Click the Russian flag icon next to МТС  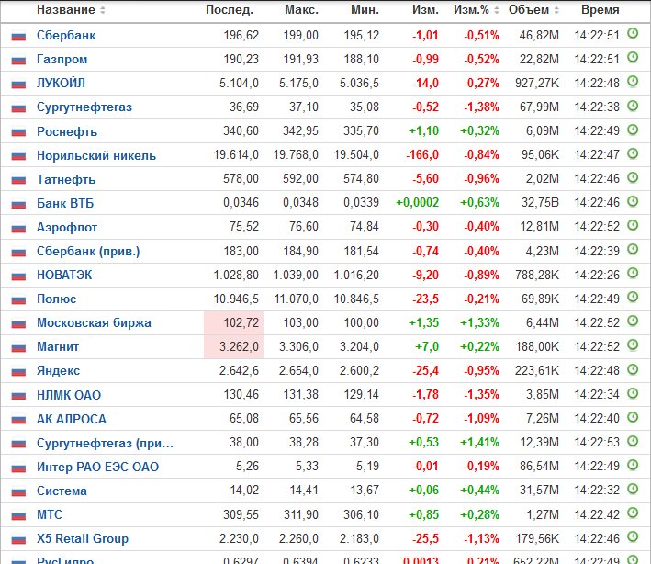(18, 516)
